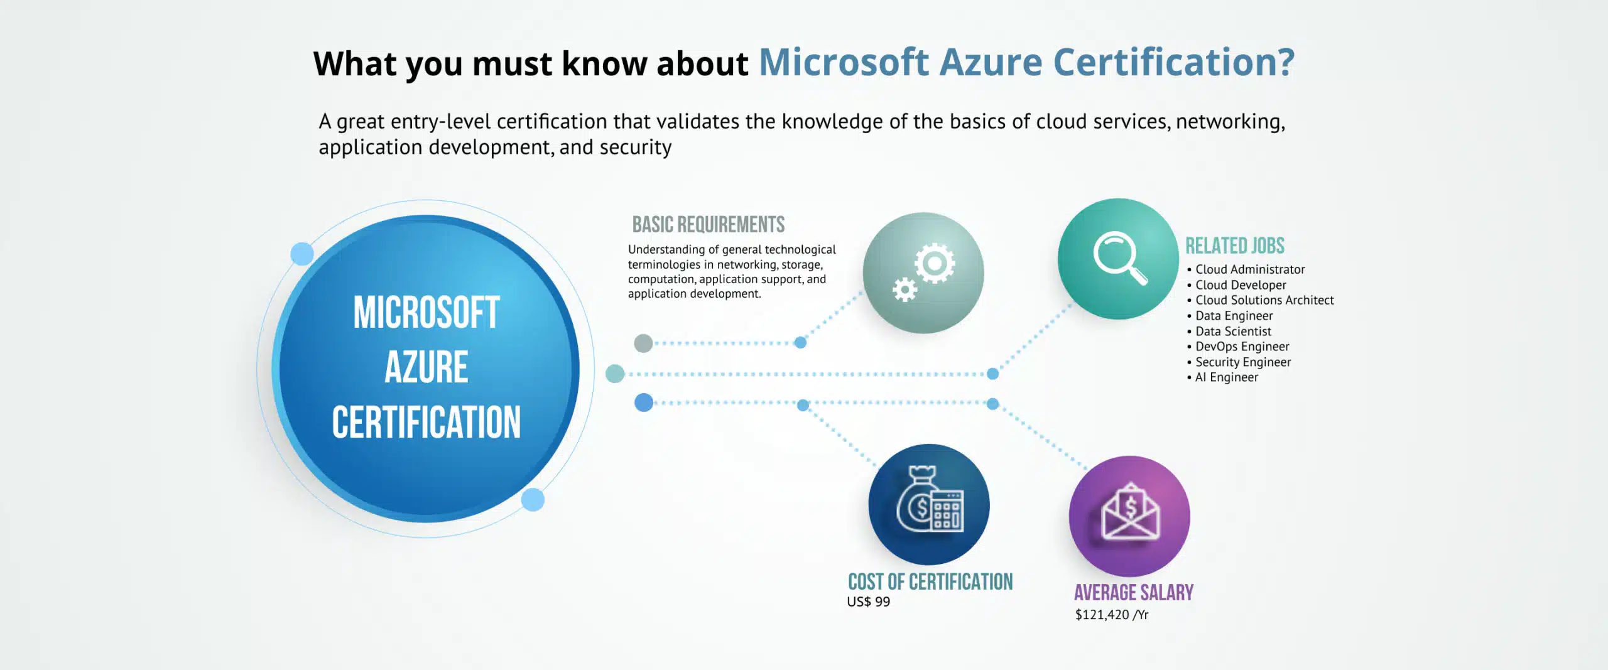Click the envelope dollar salary icon
This screenshot has height=670, width=1608.
coord(1129,516)
